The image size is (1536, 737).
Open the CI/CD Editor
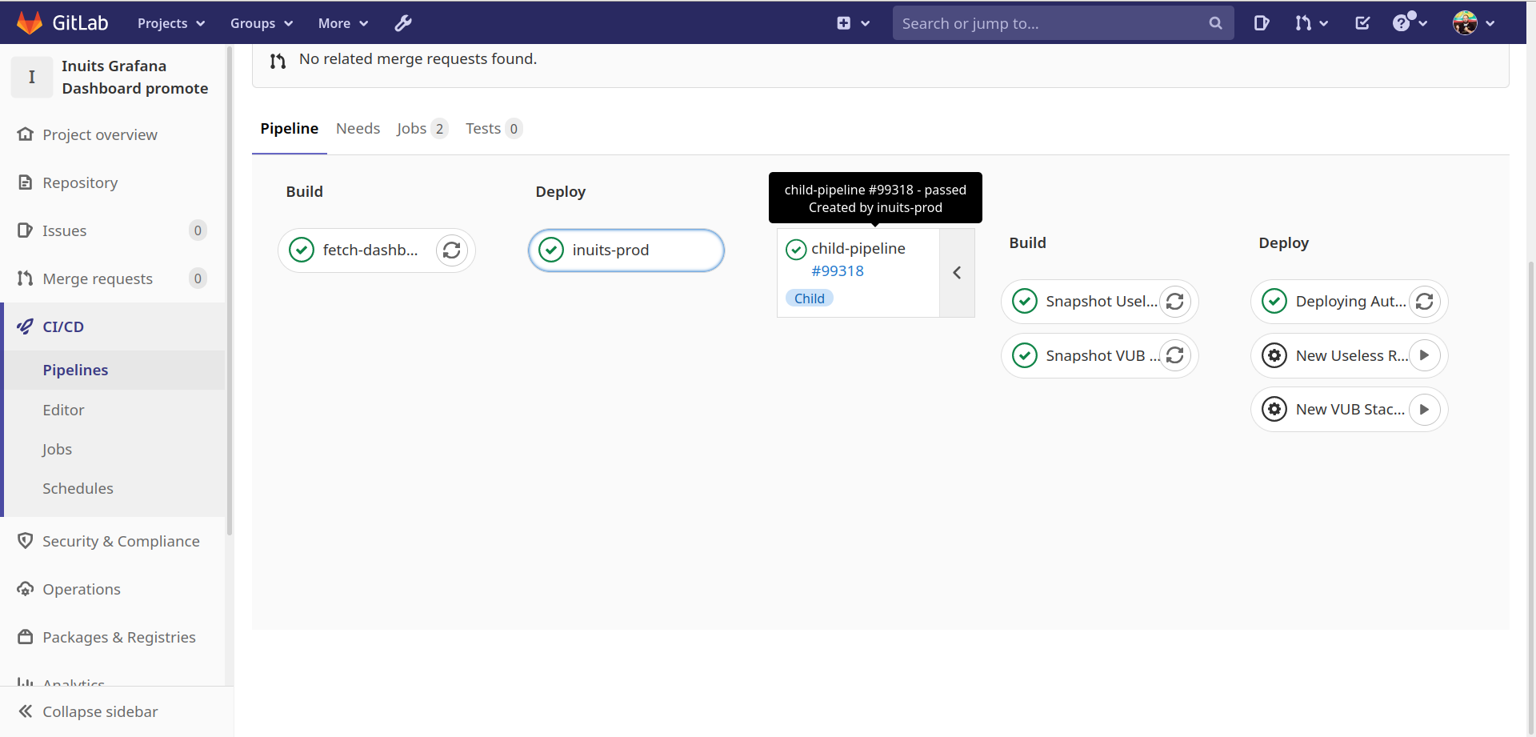click(x=63, y=410)
